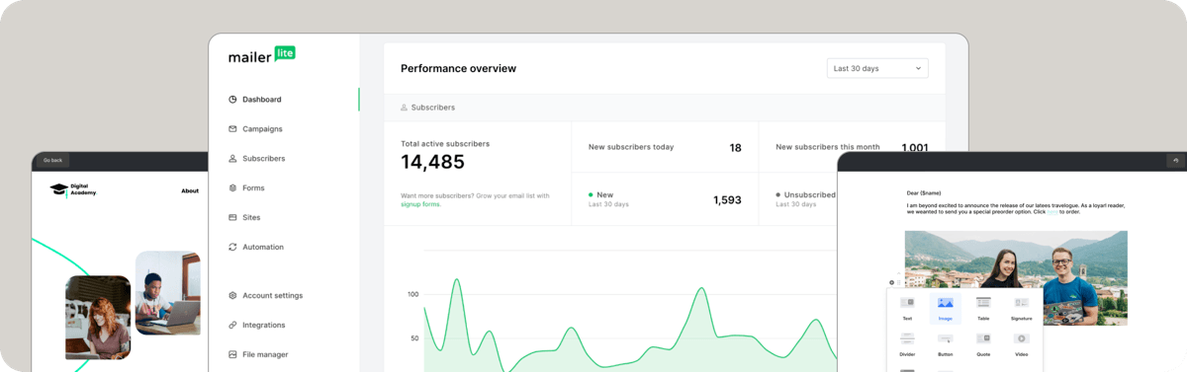Insert a Quote block in the editor

click(x=983, y=345)
